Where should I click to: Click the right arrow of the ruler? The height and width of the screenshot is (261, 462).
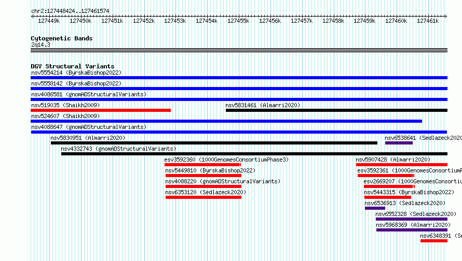(x=445, y=16)
